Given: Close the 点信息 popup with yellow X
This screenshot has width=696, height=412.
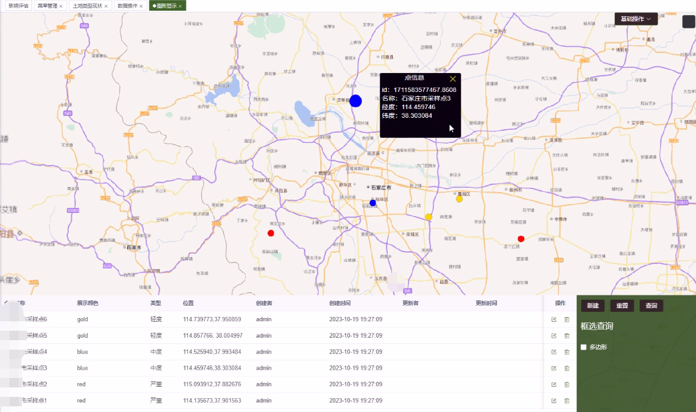Looking at the screenshot, I should pyautogui.click(x=453, y=79).
